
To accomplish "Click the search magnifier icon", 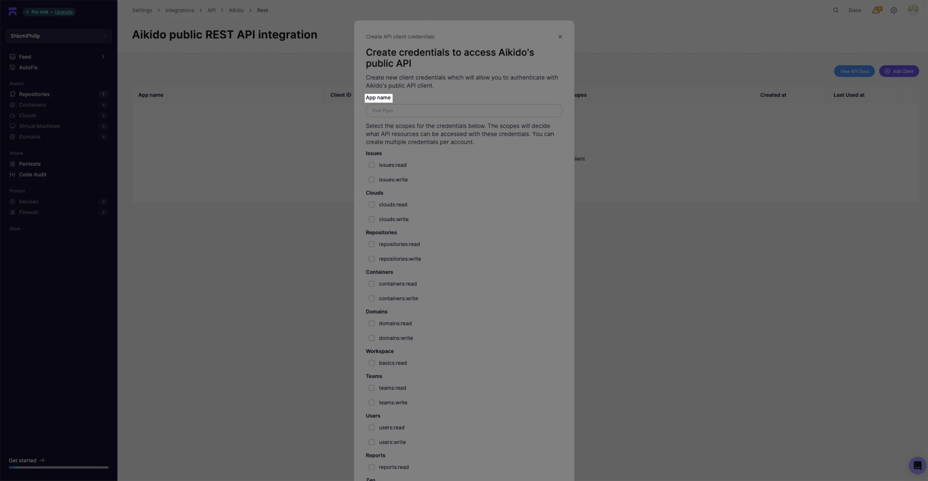I will [x=836, y=10].
